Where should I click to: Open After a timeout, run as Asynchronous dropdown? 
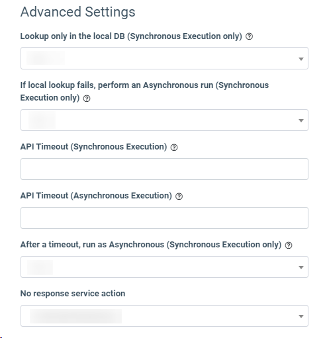click(x=164, y=267)
